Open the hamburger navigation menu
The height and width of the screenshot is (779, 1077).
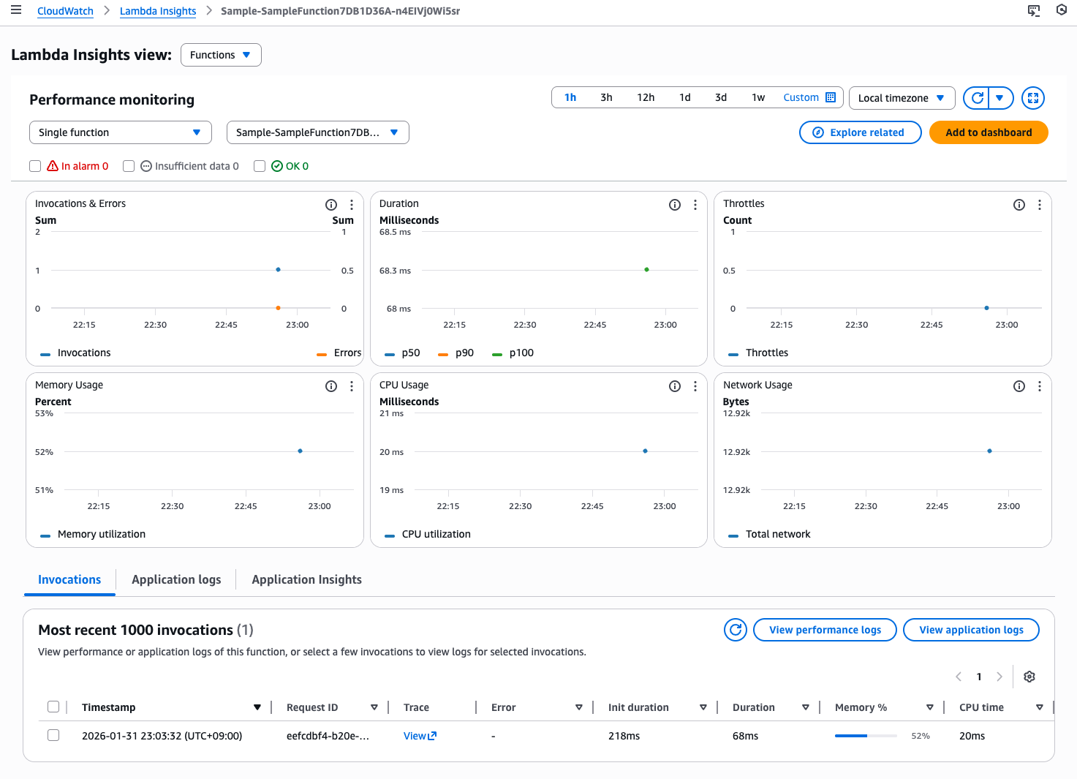click(x=16, y=10)
